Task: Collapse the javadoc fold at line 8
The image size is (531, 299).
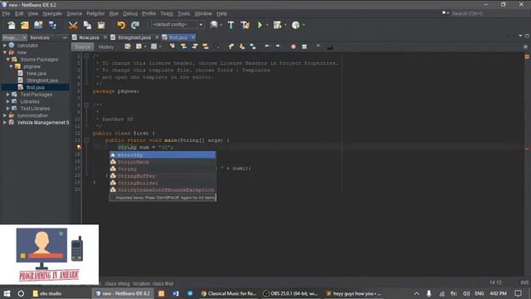Action: 86,105
